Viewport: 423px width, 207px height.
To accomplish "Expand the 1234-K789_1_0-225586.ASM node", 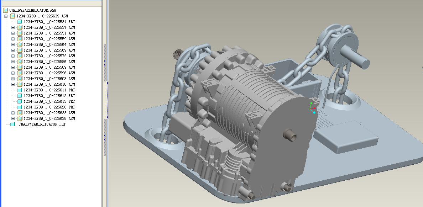I will pos(13,62).
